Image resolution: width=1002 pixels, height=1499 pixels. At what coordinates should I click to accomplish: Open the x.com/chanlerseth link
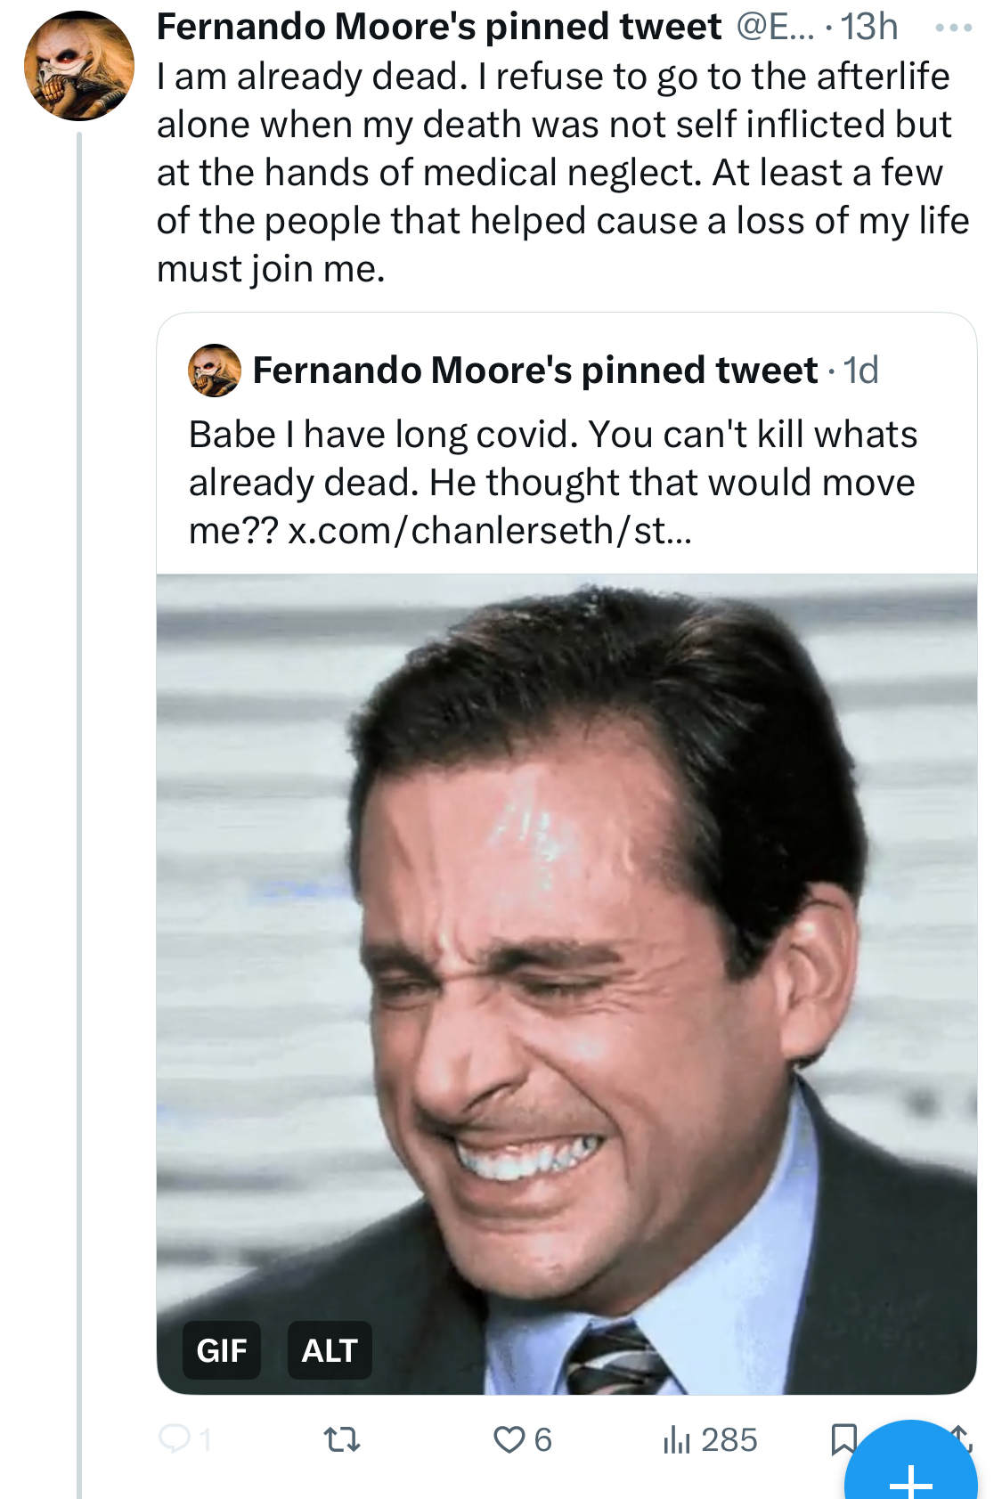coord(490,531)
